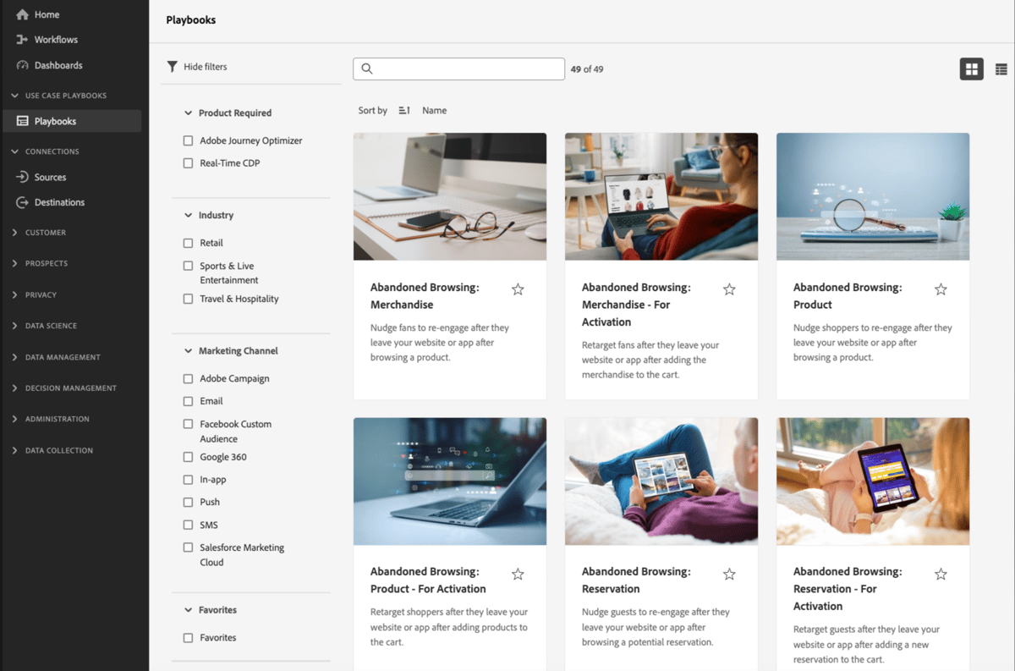1015x671 pixels.
Task: Check the Email marketing channel filter
Action: [188, 401]
